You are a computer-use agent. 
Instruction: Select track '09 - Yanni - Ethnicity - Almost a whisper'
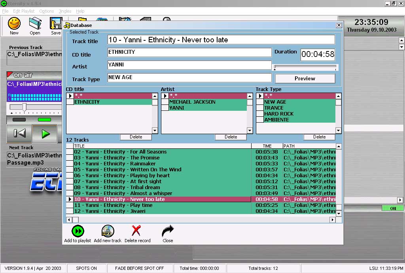point(162,193)
